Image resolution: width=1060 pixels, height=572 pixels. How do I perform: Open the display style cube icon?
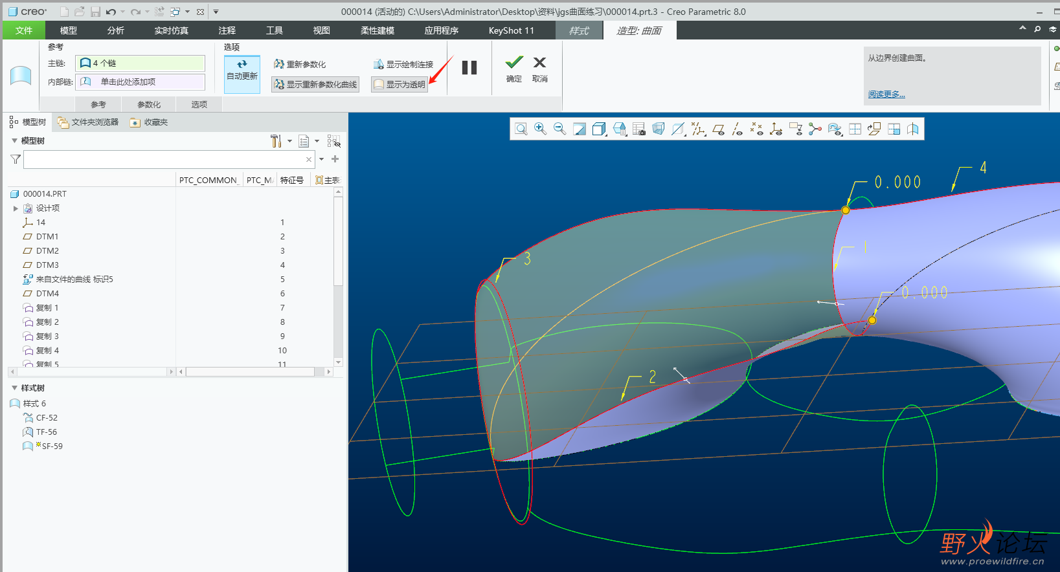click(600, 129)
